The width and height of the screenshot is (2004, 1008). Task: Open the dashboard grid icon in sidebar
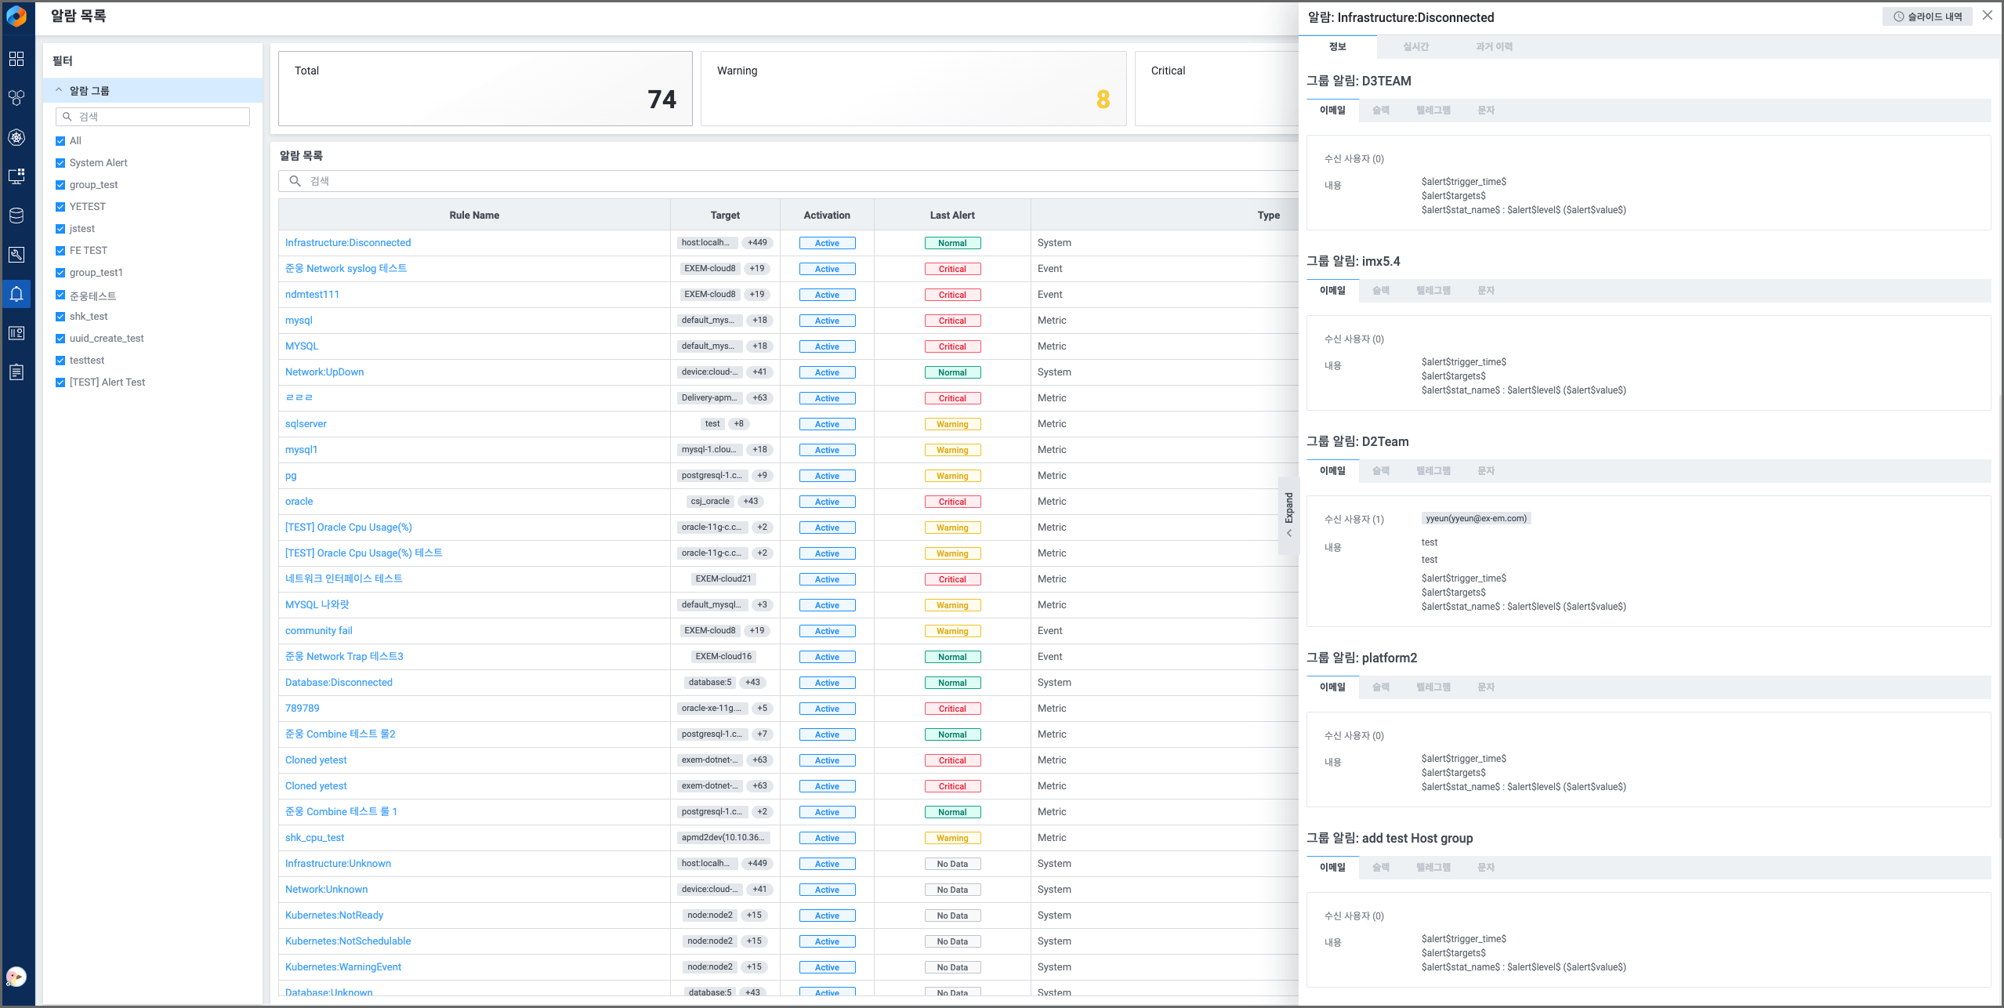point(16,59)
